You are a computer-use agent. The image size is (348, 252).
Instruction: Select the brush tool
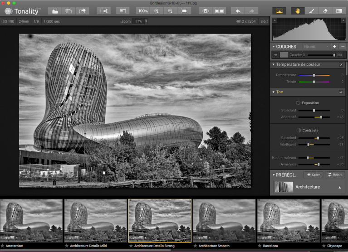click(311, 10)
